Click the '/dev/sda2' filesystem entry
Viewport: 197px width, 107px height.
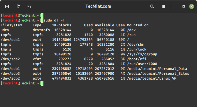tap(10, 59)
